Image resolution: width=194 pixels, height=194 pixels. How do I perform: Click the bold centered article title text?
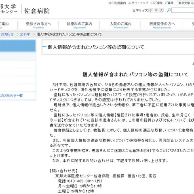135,74
